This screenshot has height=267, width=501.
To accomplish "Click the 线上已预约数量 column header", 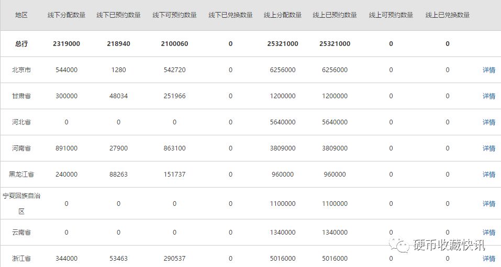I will point(335,15).
